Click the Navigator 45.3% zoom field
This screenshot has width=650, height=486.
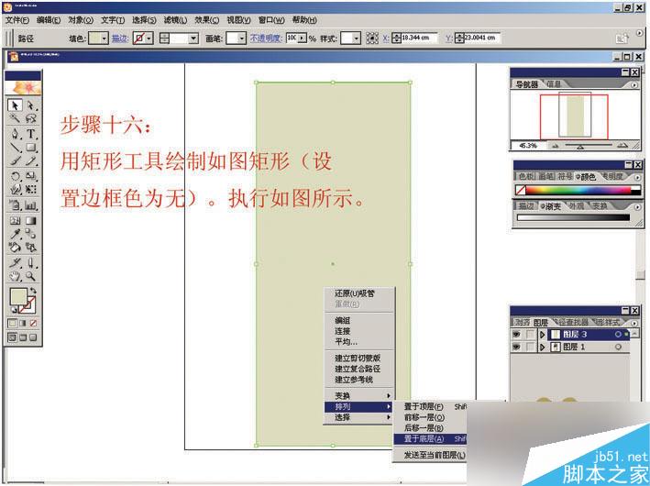[529, 146]
